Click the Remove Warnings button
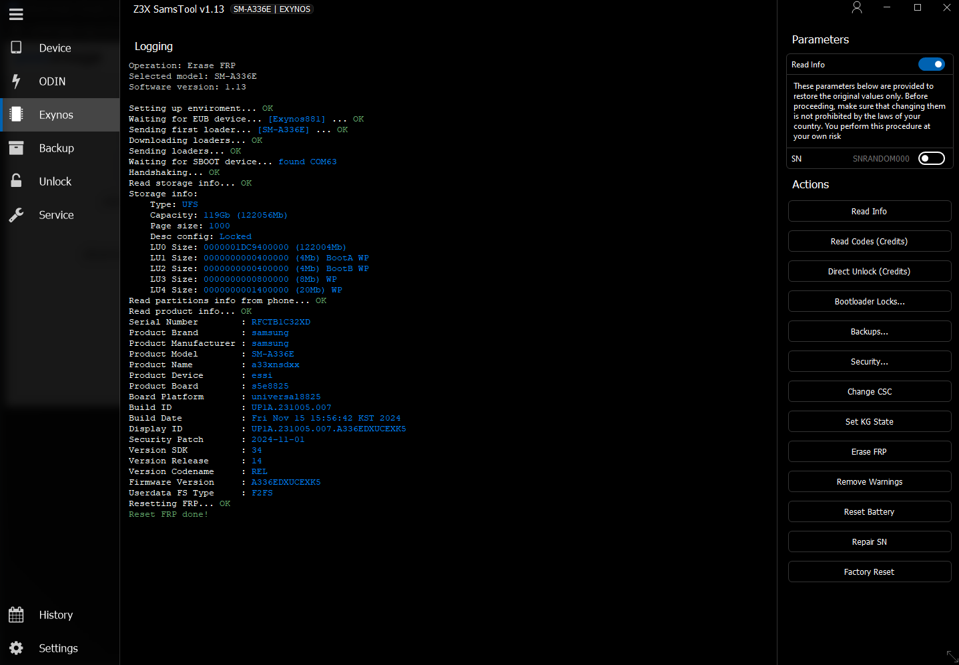Screen dimensions: 959x665 pos(870,481)
